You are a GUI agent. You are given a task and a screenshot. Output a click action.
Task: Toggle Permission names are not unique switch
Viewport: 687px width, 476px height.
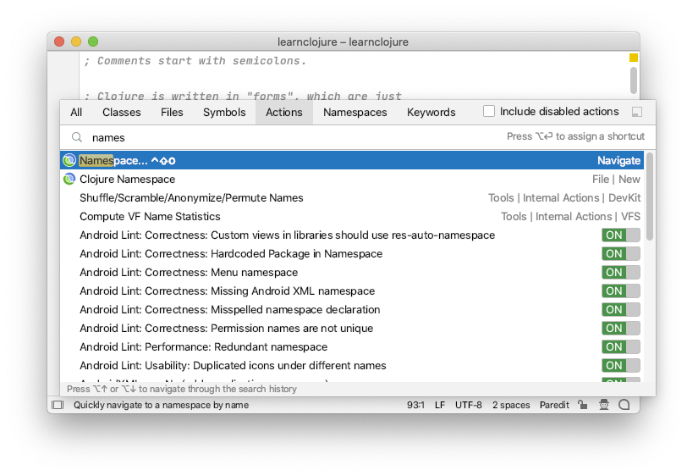621,328
